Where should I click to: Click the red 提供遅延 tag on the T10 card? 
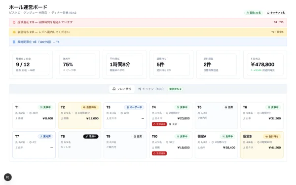(x=159, y=153)
